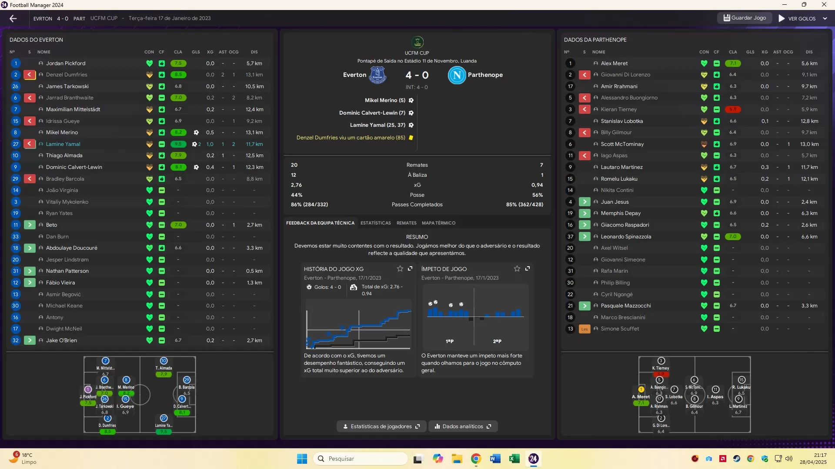The image size is (835, 469).
Task: Click Denzel Dumfries yellow card event
Action: click(355, 138)
